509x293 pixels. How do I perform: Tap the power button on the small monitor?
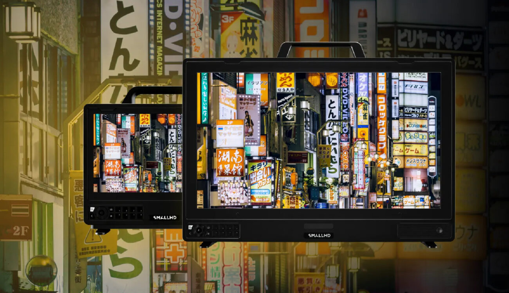[92, 209]
